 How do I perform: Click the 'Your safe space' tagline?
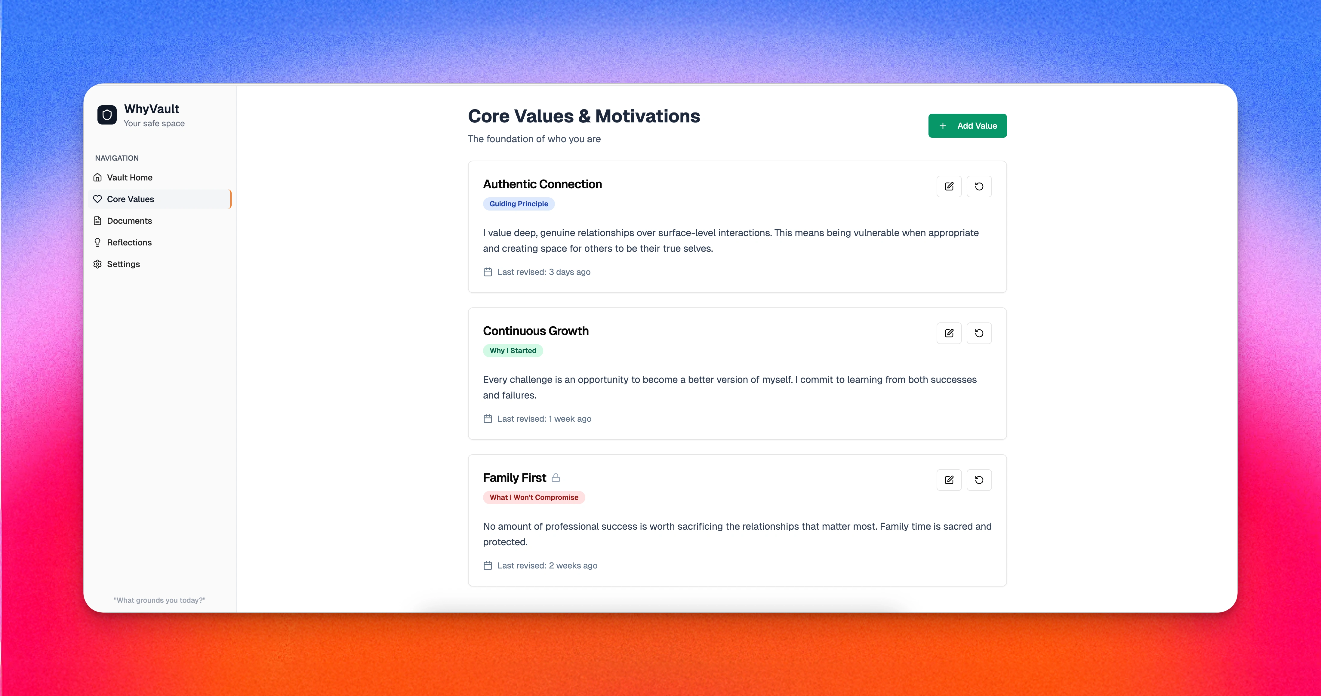154,124
